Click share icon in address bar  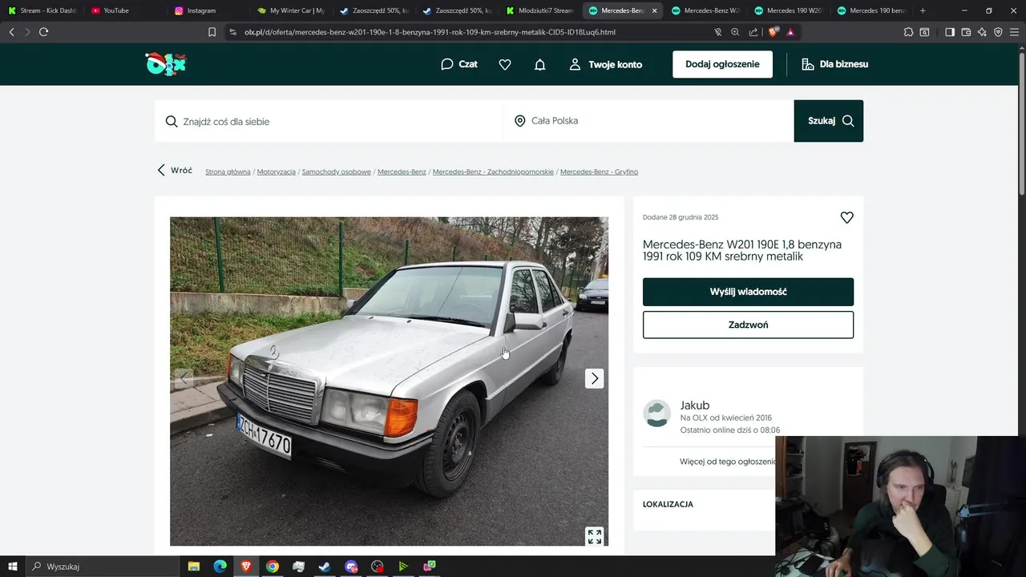click(x=753, y=32)
